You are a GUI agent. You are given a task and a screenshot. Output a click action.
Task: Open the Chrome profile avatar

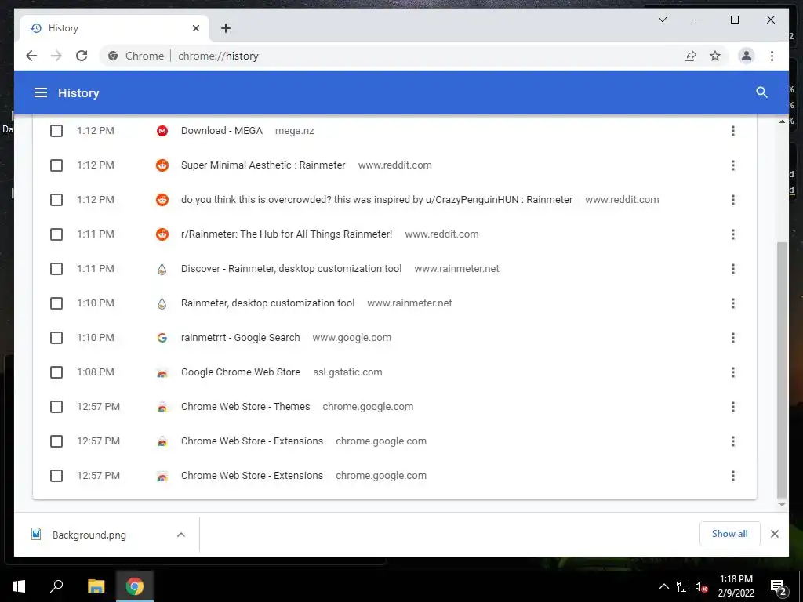click(x=747, y=56)
